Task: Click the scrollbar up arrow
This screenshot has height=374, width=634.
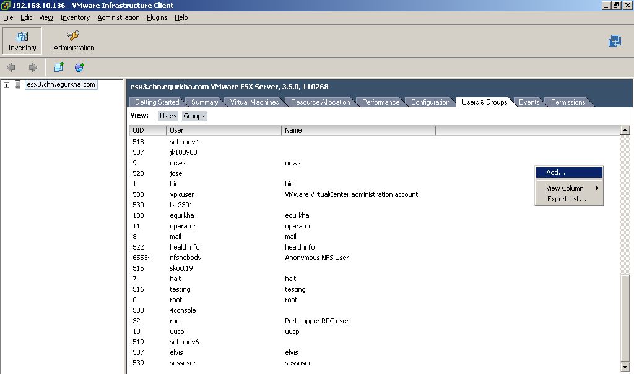Action: (x=625, y=130)
